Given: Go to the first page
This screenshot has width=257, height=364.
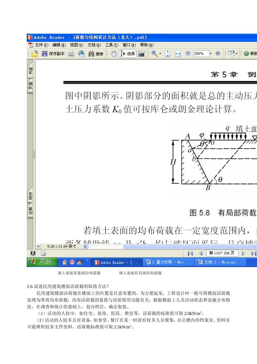Looking at the screenshot, I should coord(190,253).
